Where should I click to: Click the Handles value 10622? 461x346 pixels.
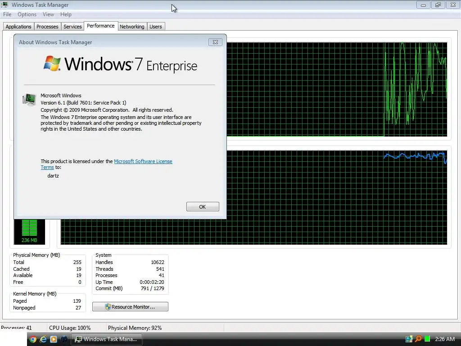pyautogui.click(x=158, y=262)
